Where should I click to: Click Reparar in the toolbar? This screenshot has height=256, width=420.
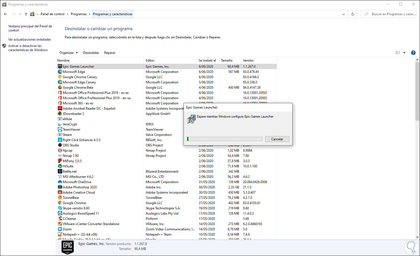coord(110,53)
